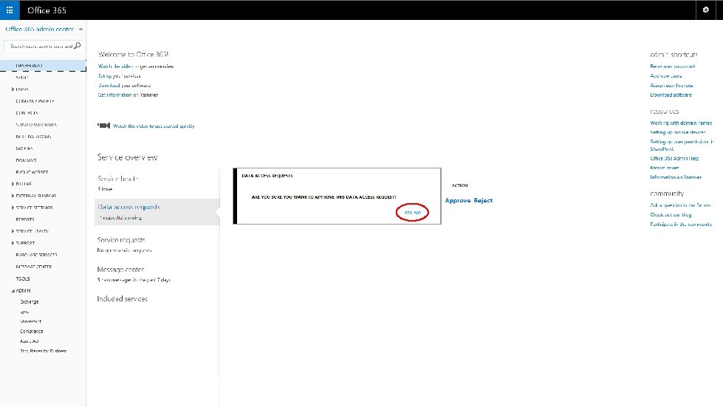Image resolution: width=723 pixels, height=407 pixels.
Task: Open Tools in left navigation
Action: [23, 279]
